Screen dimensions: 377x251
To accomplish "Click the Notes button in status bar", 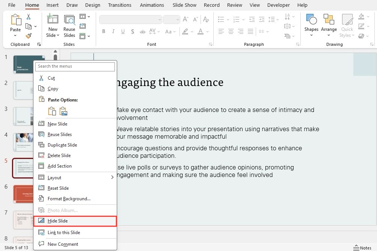I will click(x=362, y=248).
